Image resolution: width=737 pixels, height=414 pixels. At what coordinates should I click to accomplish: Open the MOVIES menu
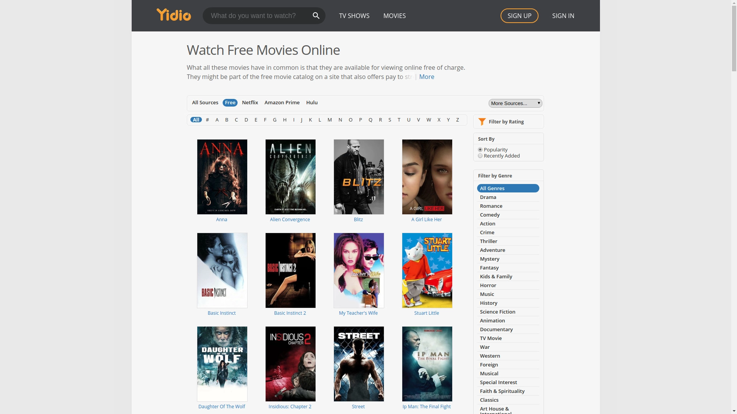[x=394, y=16]
